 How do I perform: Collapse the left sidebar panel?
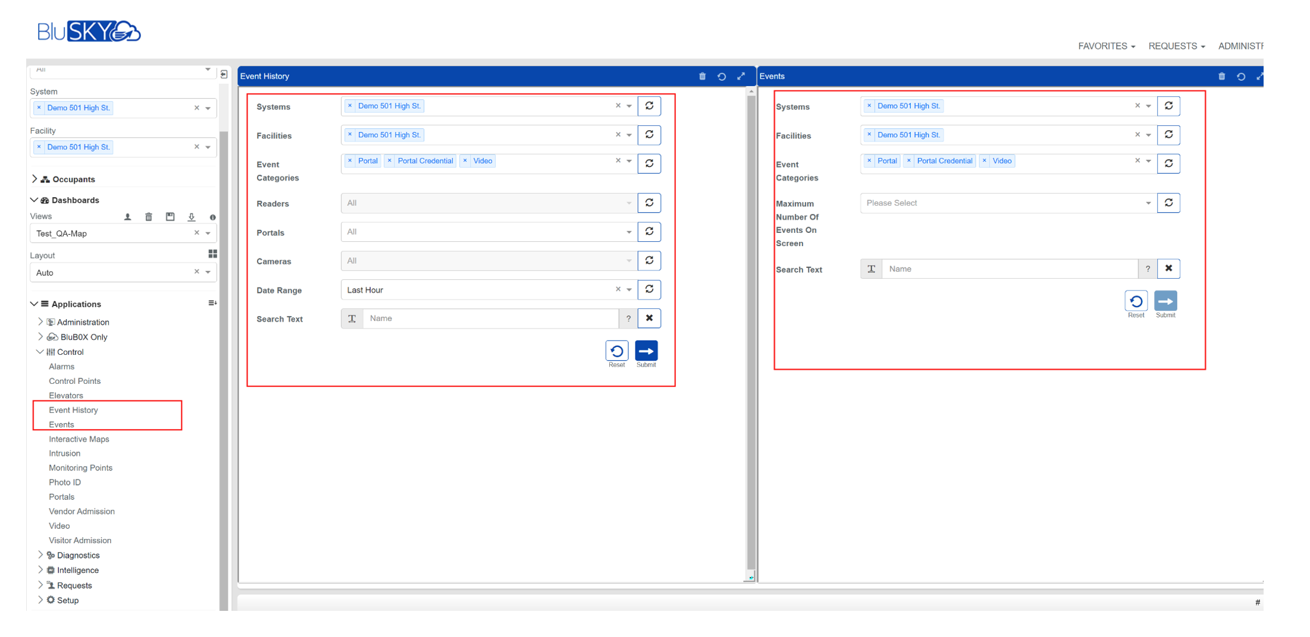tap(224, 74)
